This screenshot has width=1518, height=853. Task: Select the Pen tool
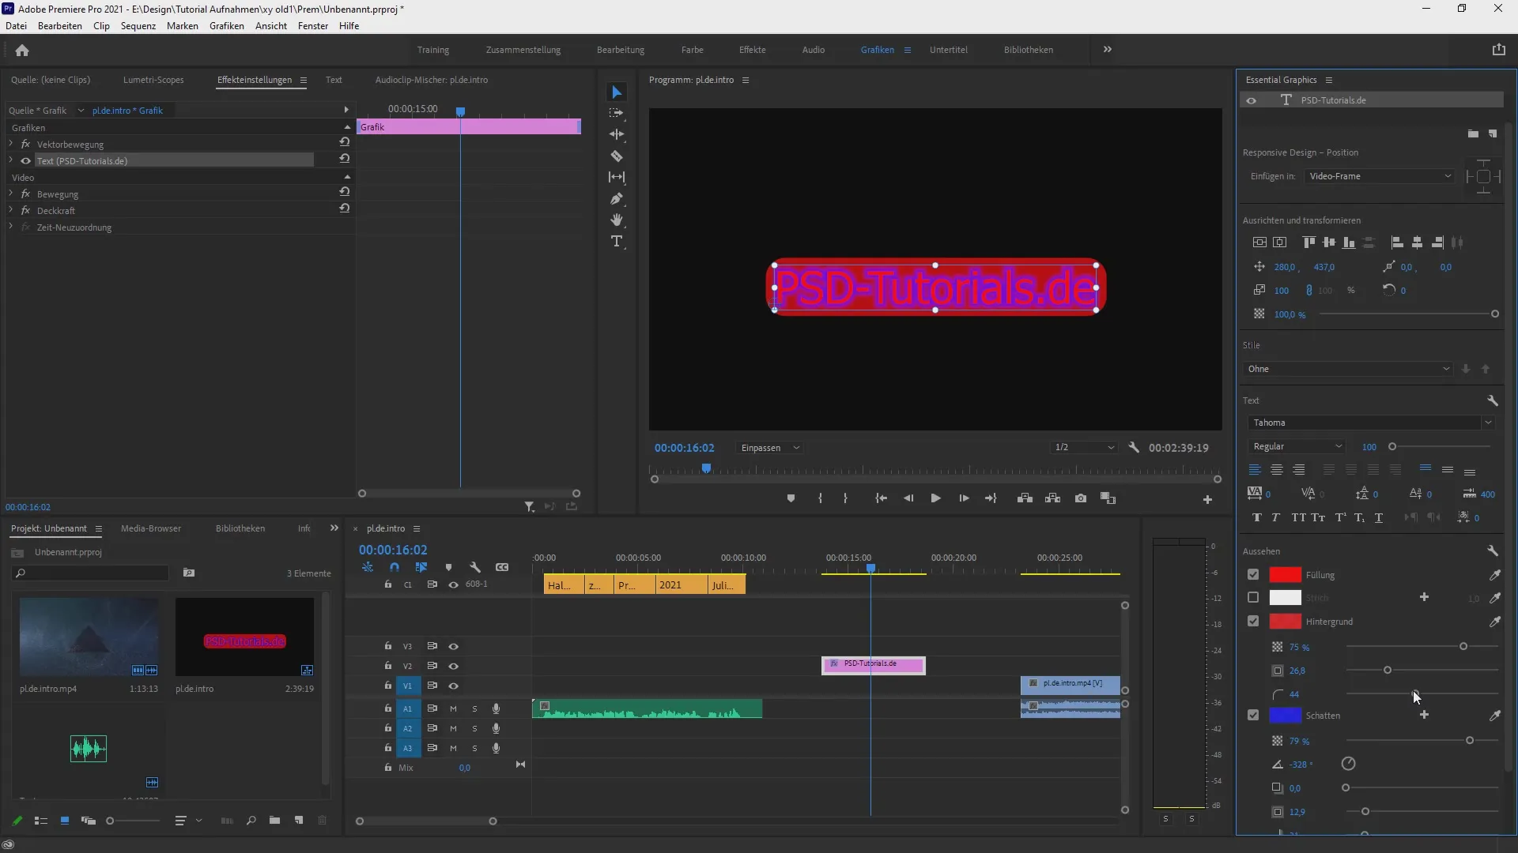617,198
